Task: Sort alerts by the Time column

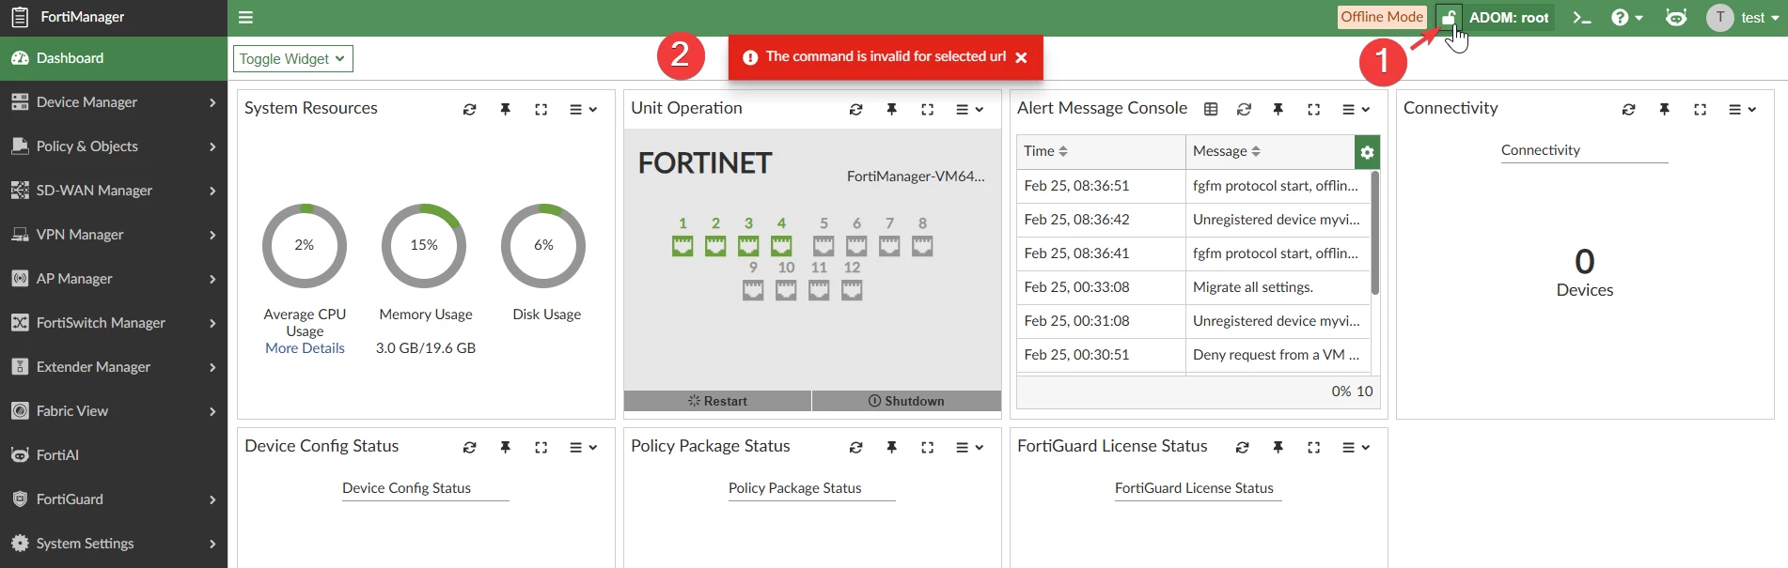Action: pos(1045,151)
